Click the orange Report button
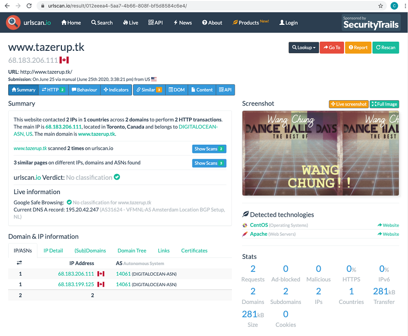The width and height of the screenshot is (408, 336). coord(358,47)
